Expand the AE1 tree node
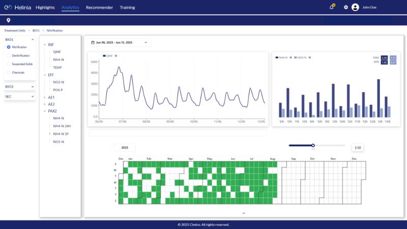This screenshot has width=407, height=229. point(45,97)
